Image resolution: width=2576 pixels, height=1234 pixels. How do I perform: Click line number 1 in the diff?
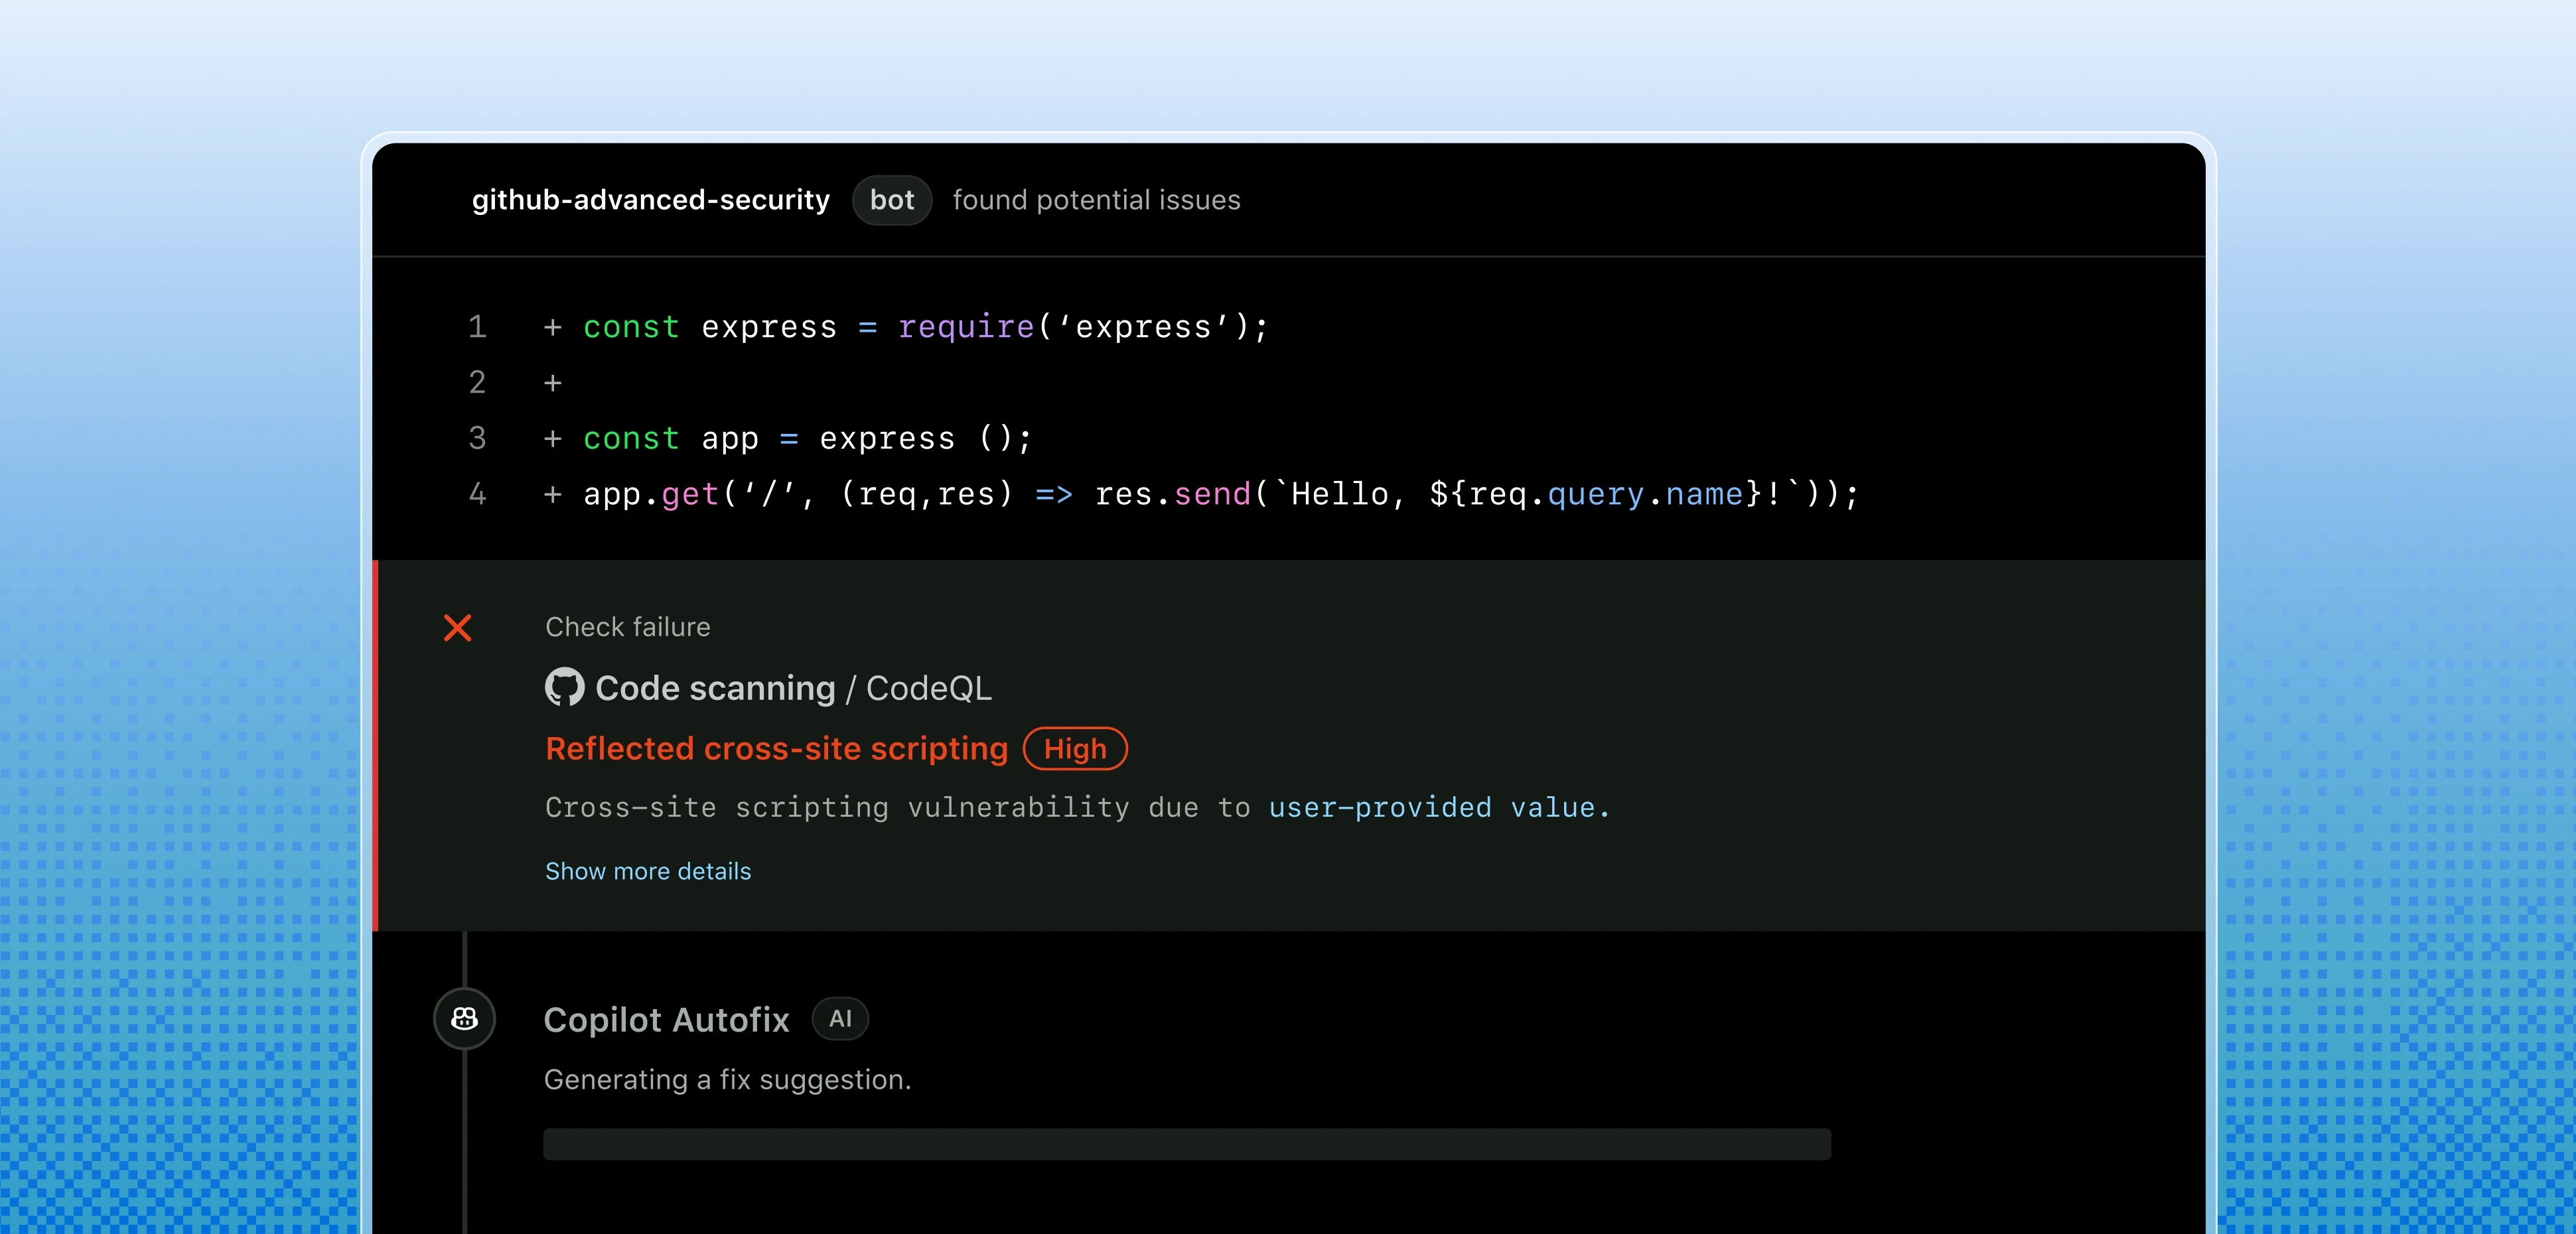[477, 327]
